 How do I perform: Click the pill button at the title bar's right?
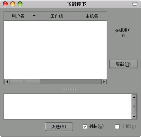click(x=135, y=4)
